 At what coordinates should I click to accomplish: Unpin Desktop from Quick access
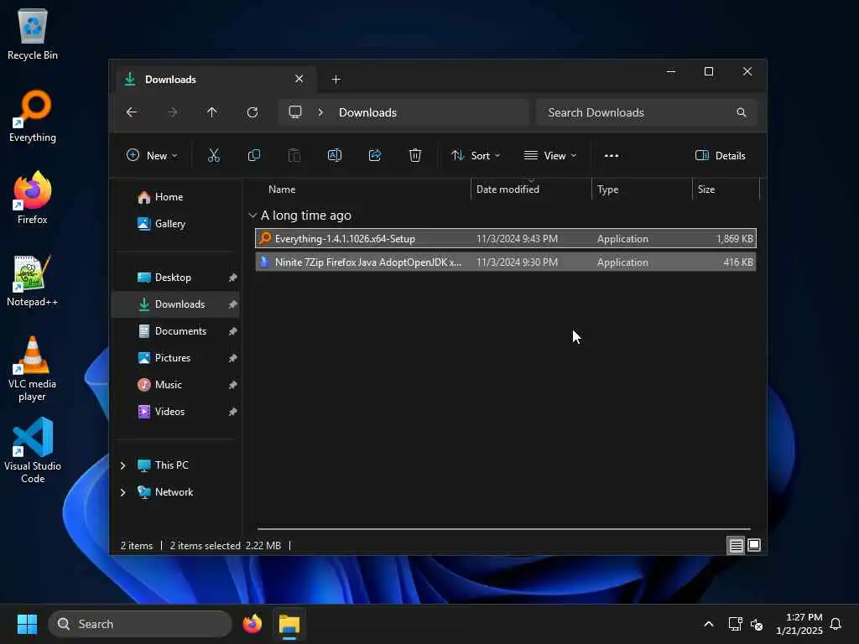tap(233, 278)
